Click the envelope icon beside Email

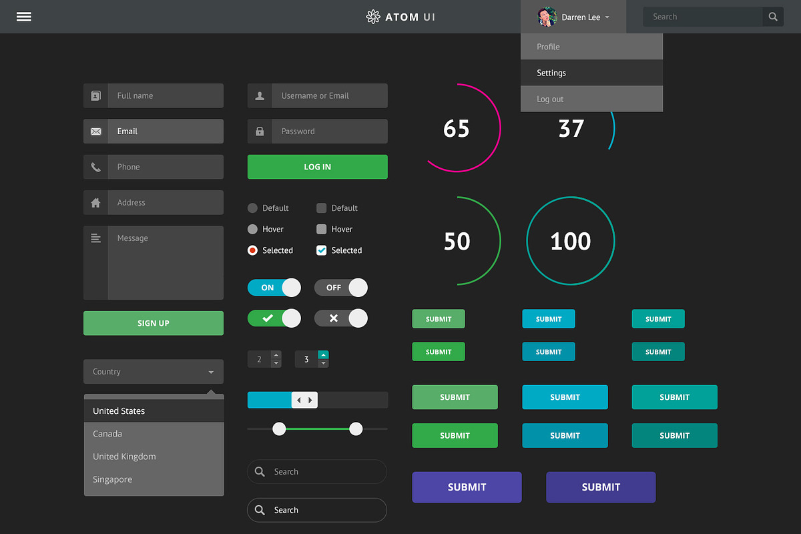pos(95,131)
